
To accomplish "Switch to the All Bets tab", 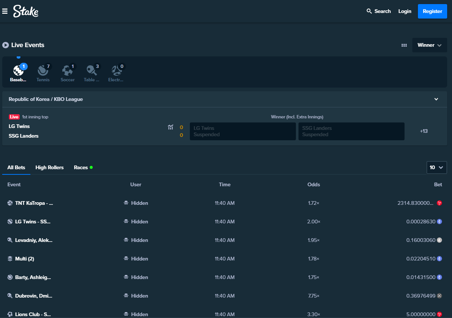I will tap(16, 167).
